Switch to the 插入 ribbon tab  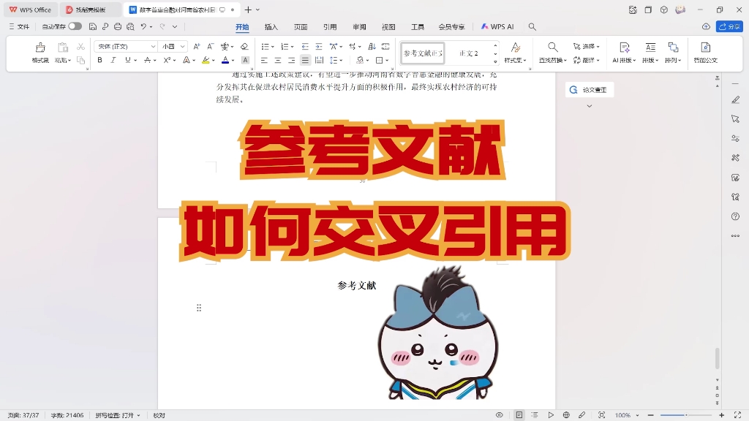[271, 26]
